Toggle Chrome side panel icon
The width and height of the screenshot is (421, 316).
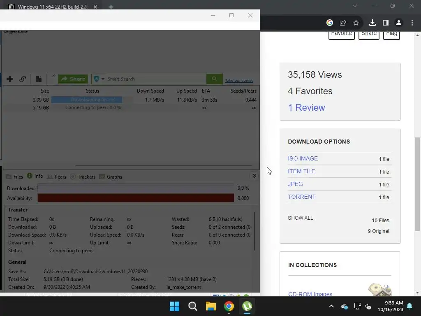pyautogui.click(x=386, y=23)
